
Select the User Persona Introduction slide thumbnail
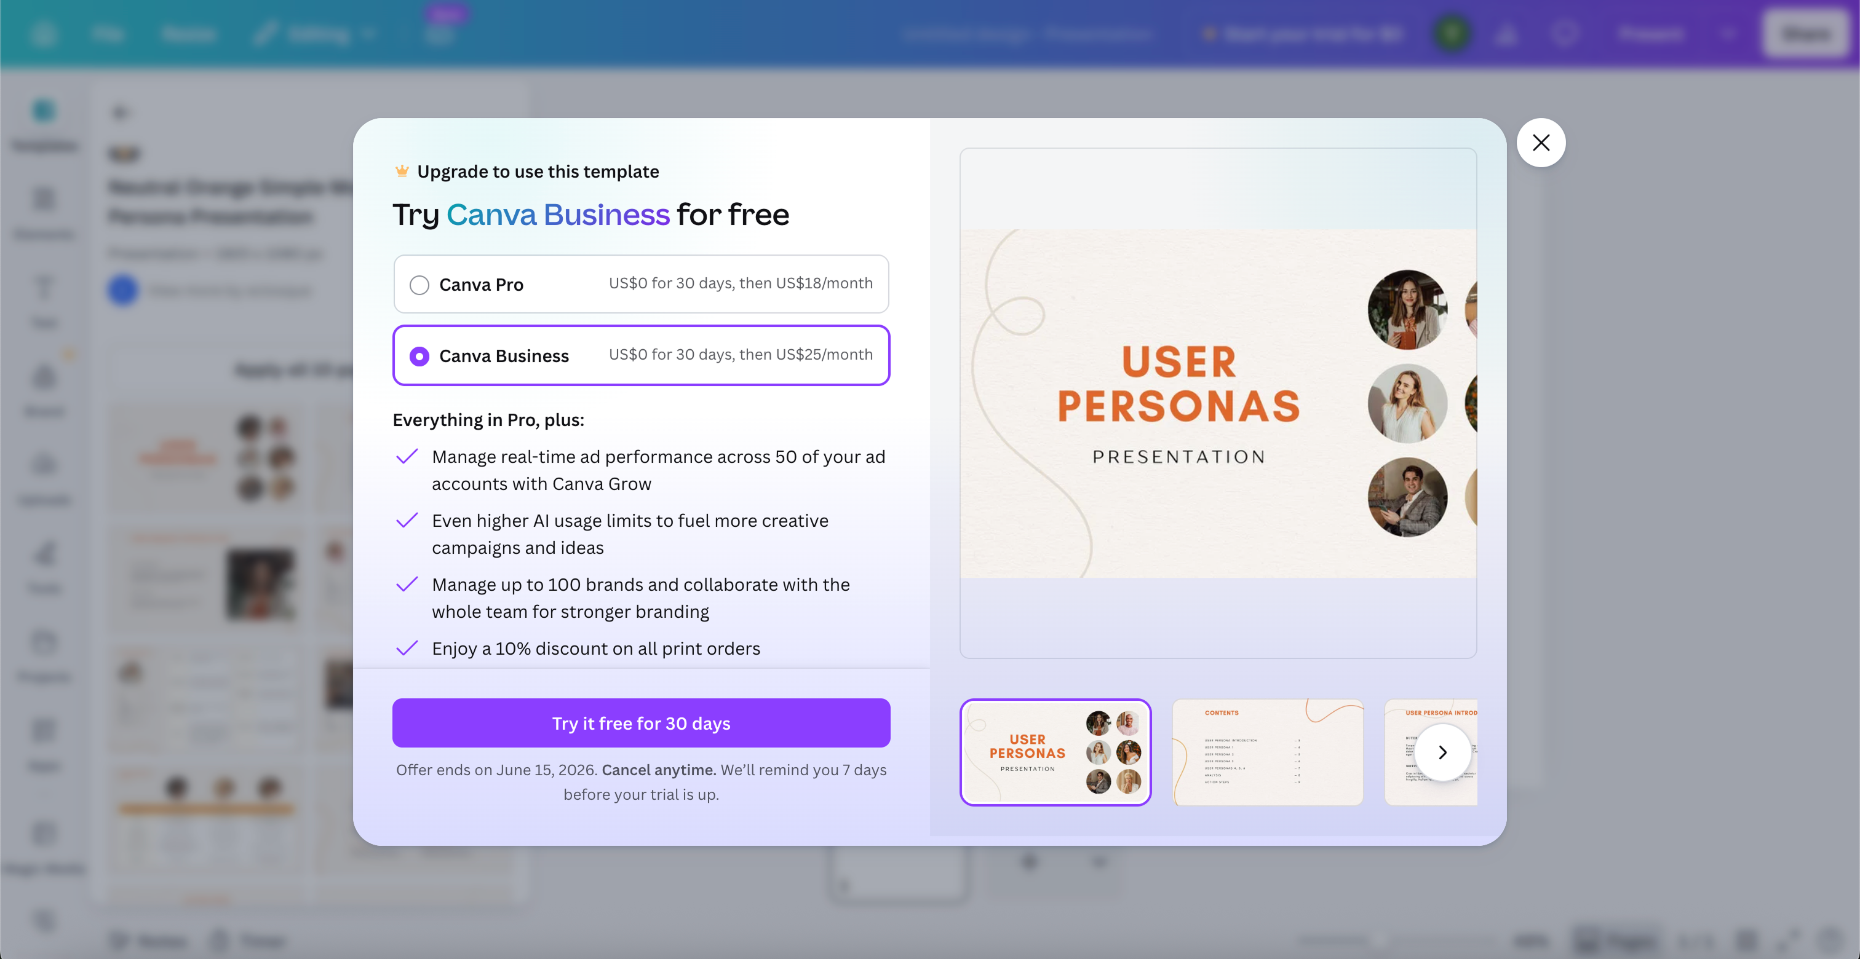tap(1431, 752)
